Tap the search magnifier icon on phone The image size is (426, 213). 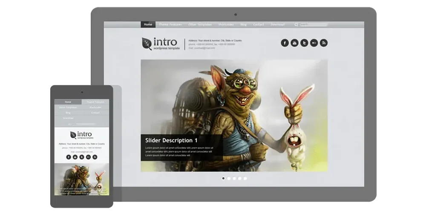[x=69, y=124]
